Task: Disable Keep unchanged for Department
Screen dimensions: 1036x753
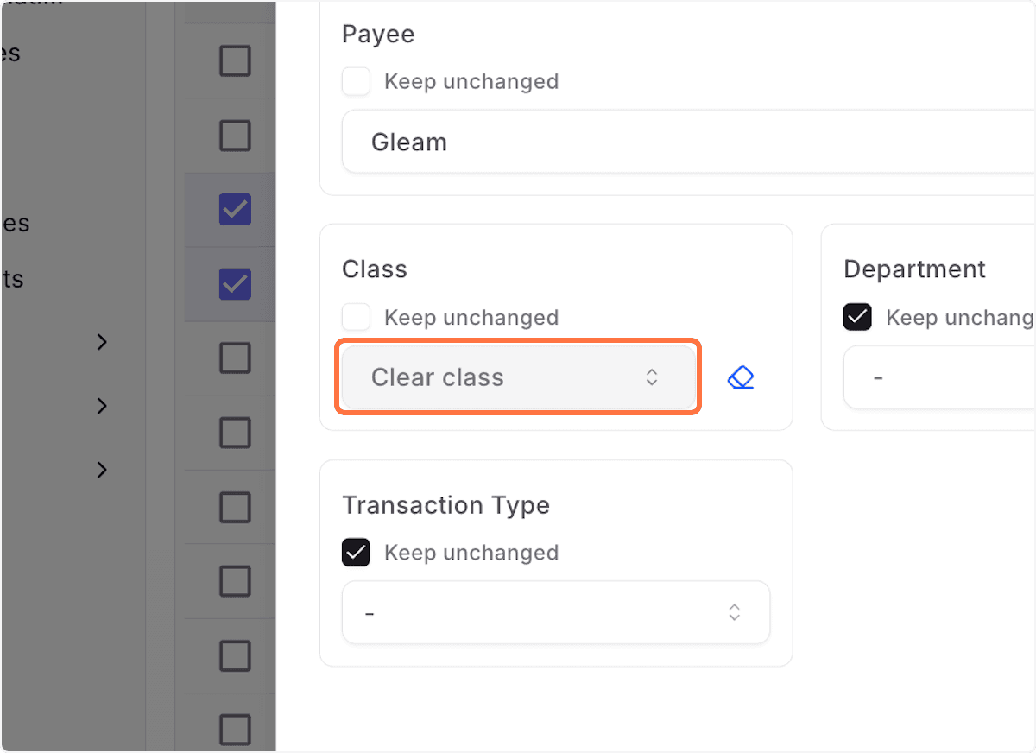Action: 857,317
